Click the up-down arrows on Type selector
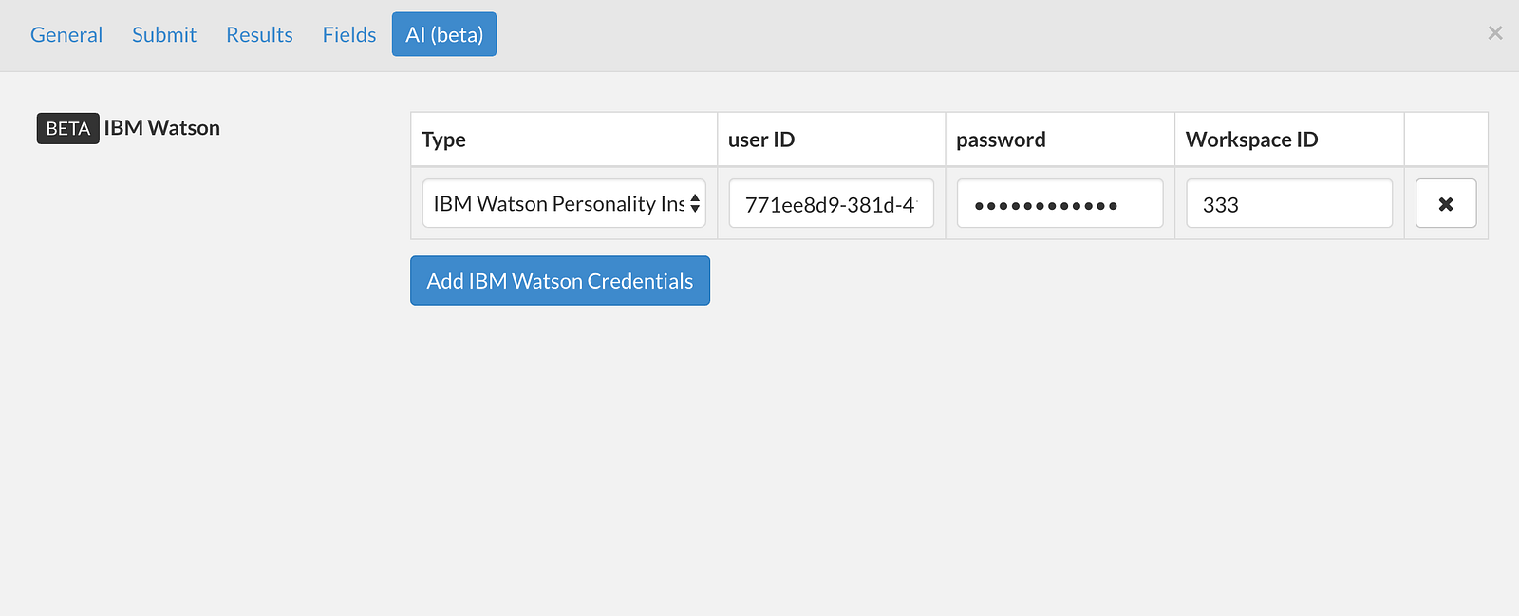Image resolution: width=1519 pixels, height=616 pixels. [x=695, y=203]
